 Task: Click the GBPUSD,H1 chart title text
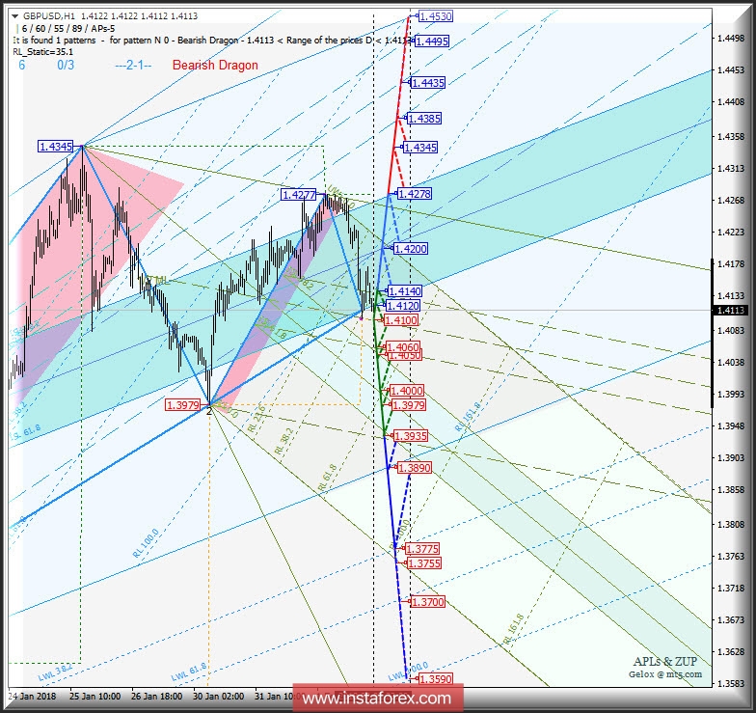tap(49, 15)
